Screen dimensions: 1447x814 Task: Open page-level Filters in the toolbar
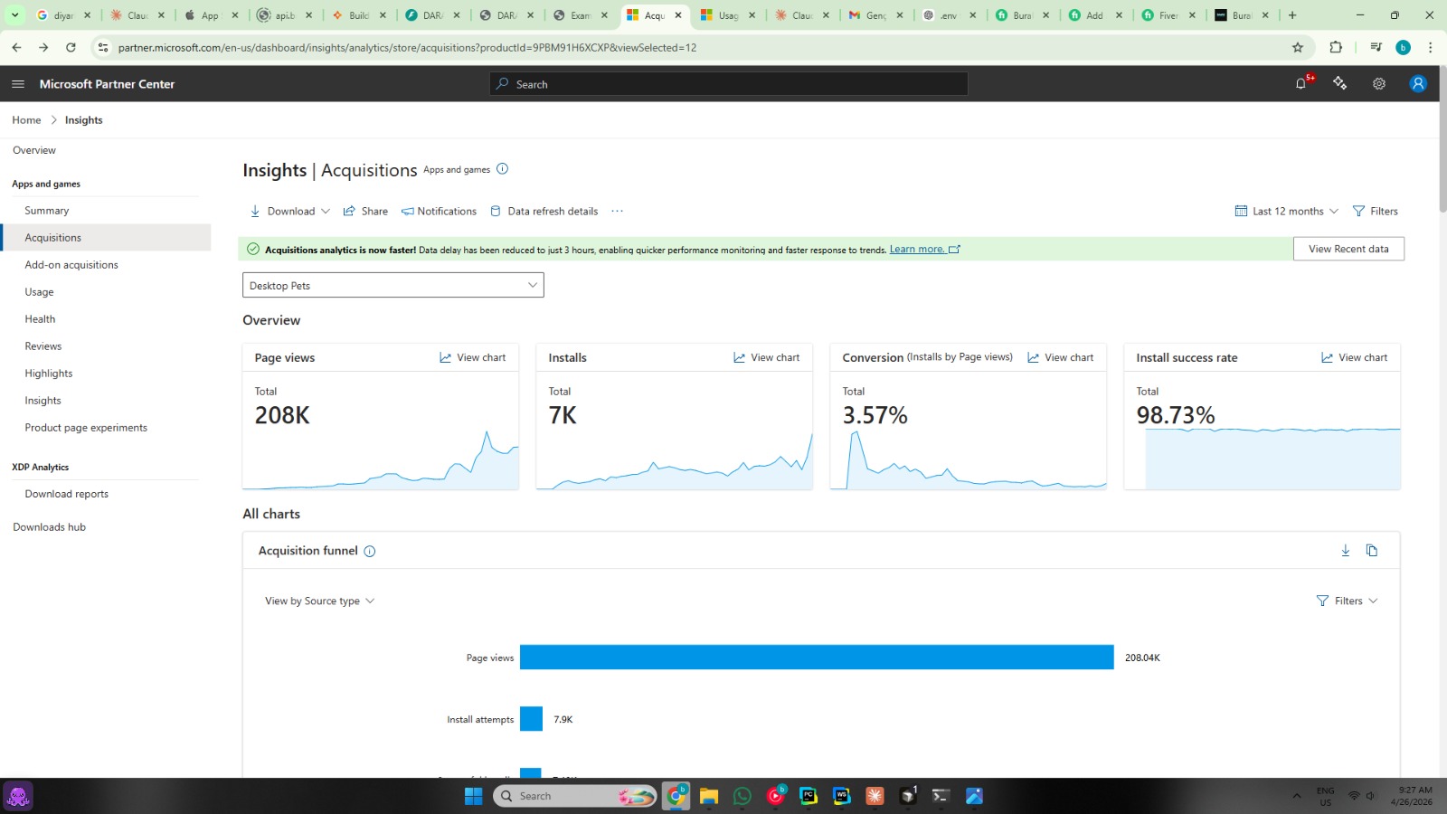tap(1375, 212)
